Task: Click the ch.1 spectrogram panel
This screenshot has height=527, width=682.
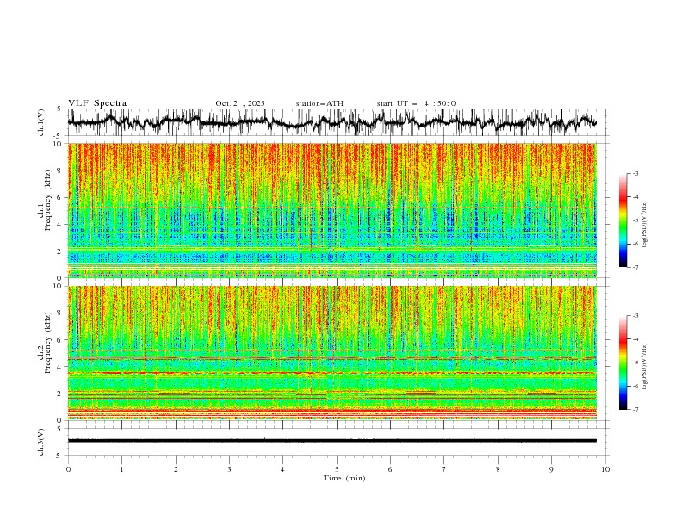Action: pos(332,210)
